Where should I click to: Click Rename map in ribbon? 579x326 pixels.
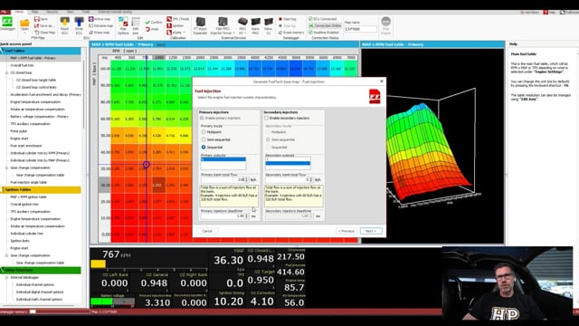[101, 25]
